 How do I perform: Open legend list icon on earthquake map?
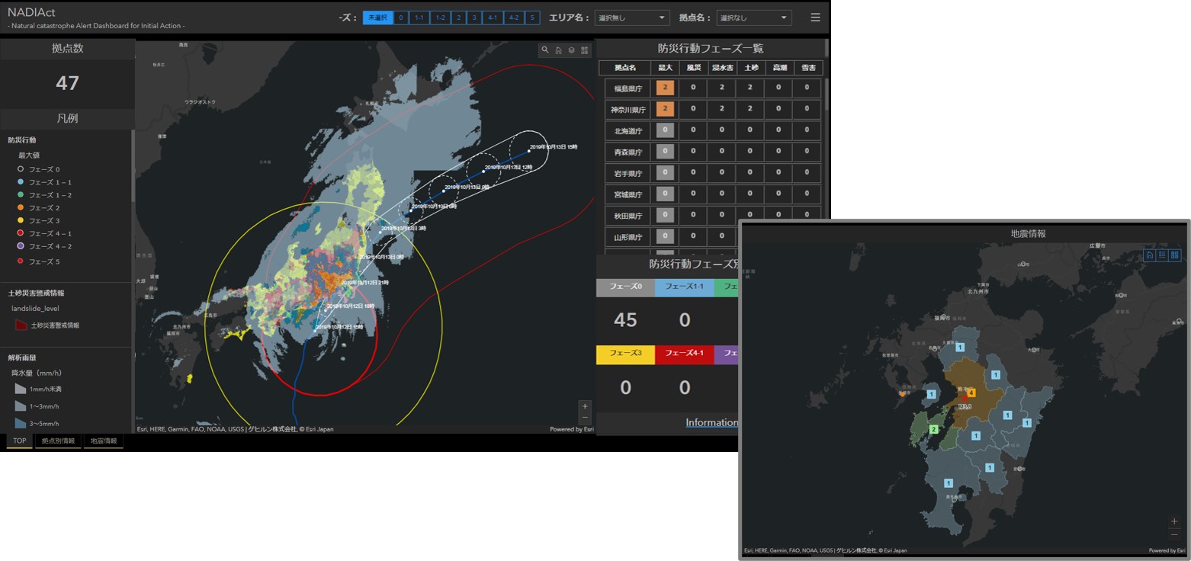coord(1161,255)
